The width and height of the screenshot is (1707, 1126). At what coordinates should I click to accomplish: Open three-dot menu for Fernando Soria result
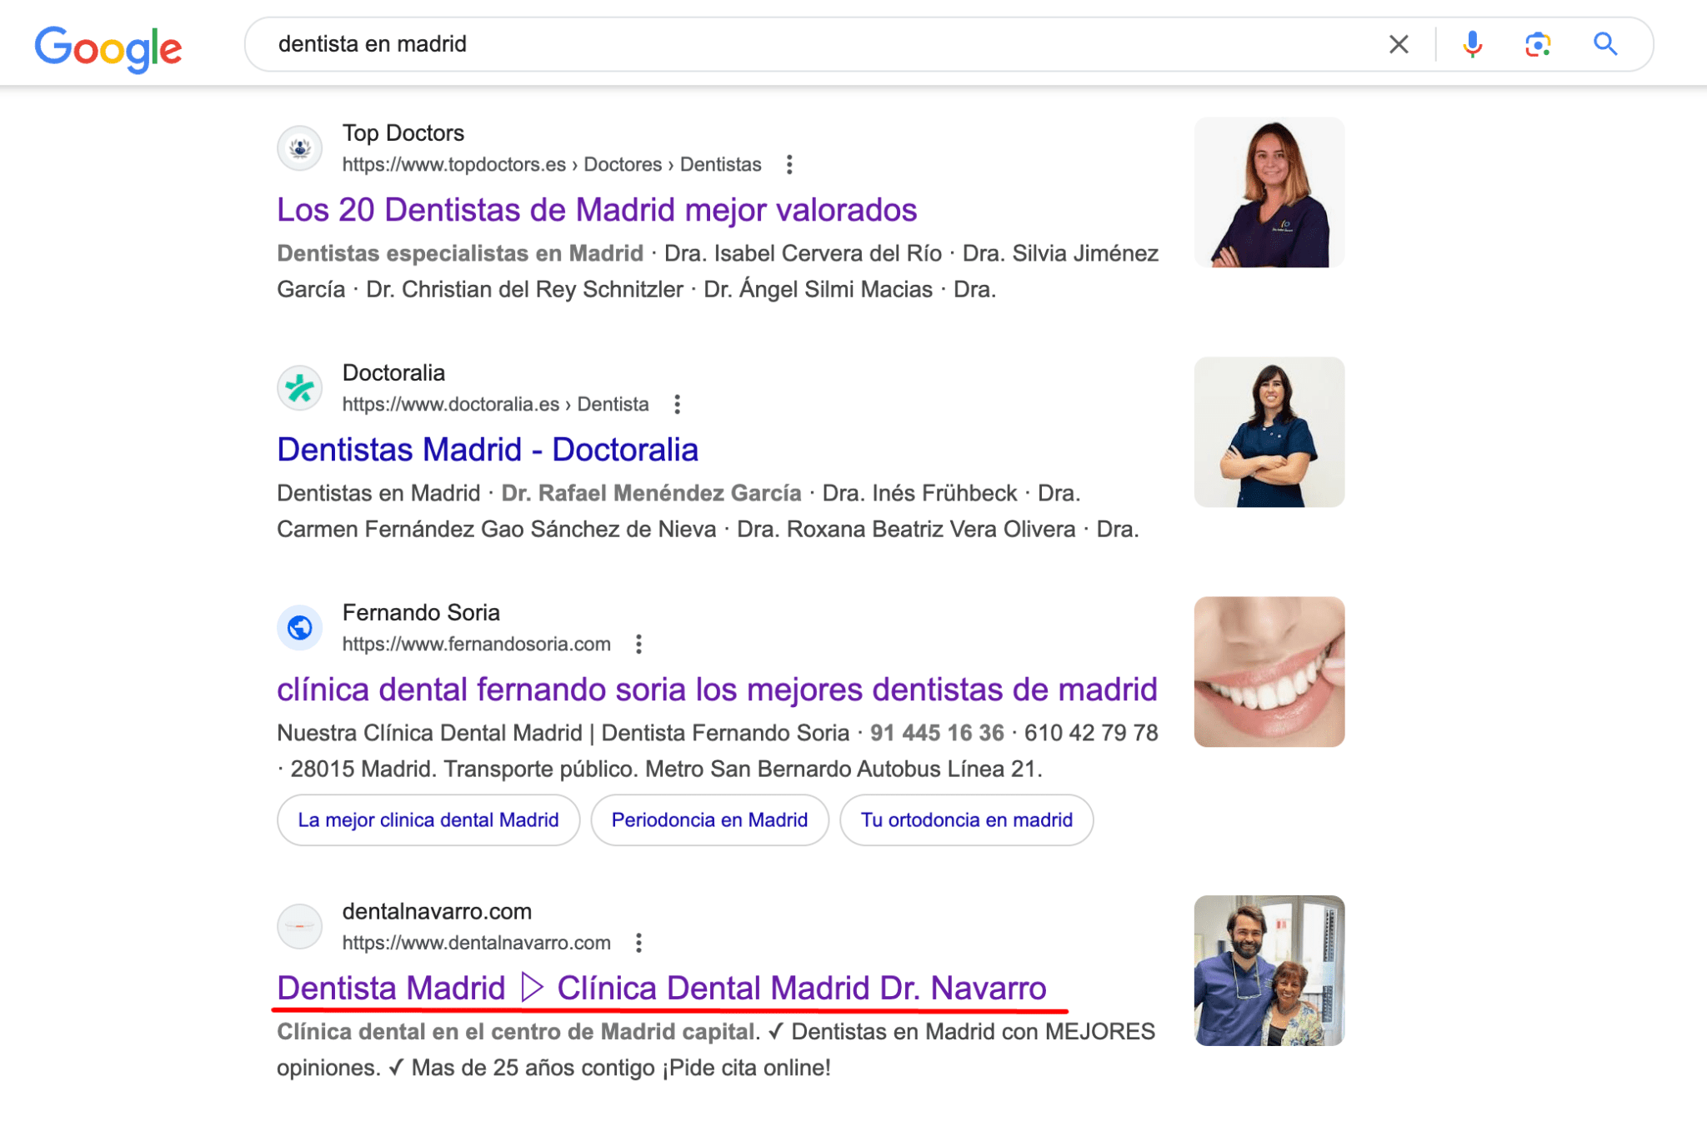click(x=638, y=645)
